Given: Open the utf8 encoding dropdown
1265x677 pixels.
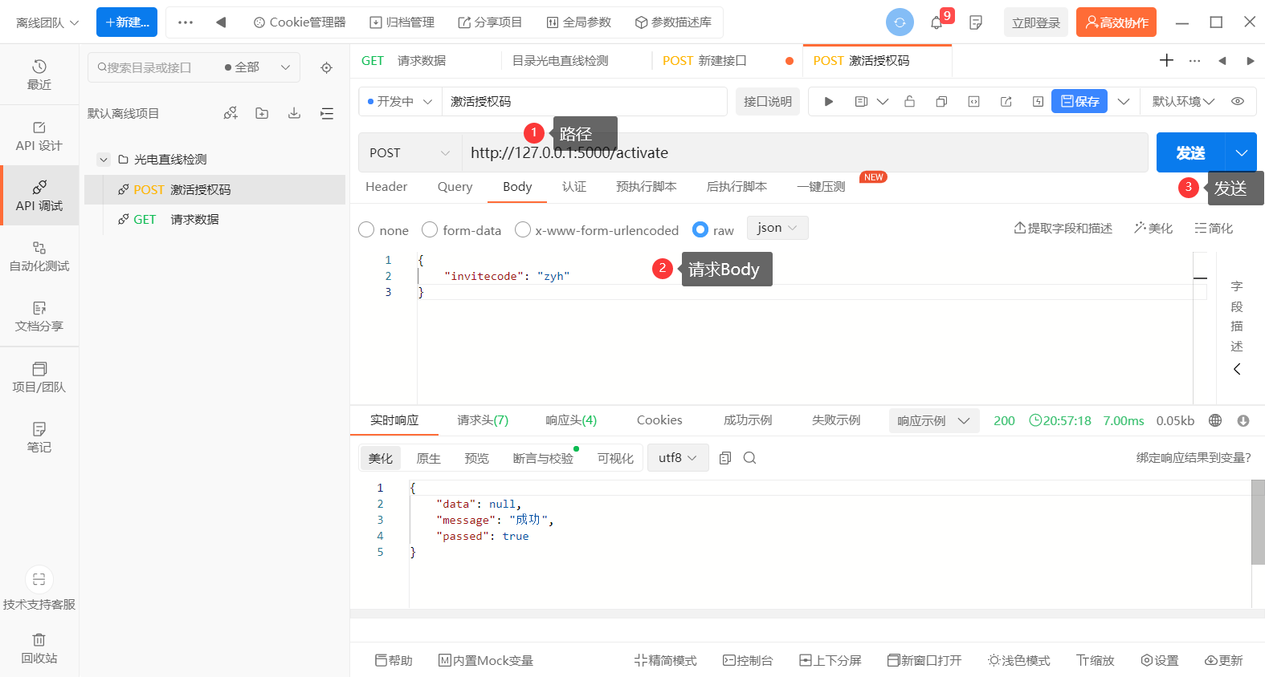Looking at the screenshot, I should (678, 457).
